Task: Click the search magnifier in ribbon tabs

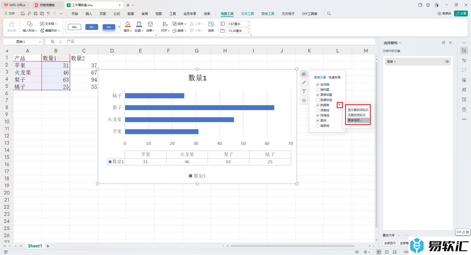Action: [x=329, y=14]
